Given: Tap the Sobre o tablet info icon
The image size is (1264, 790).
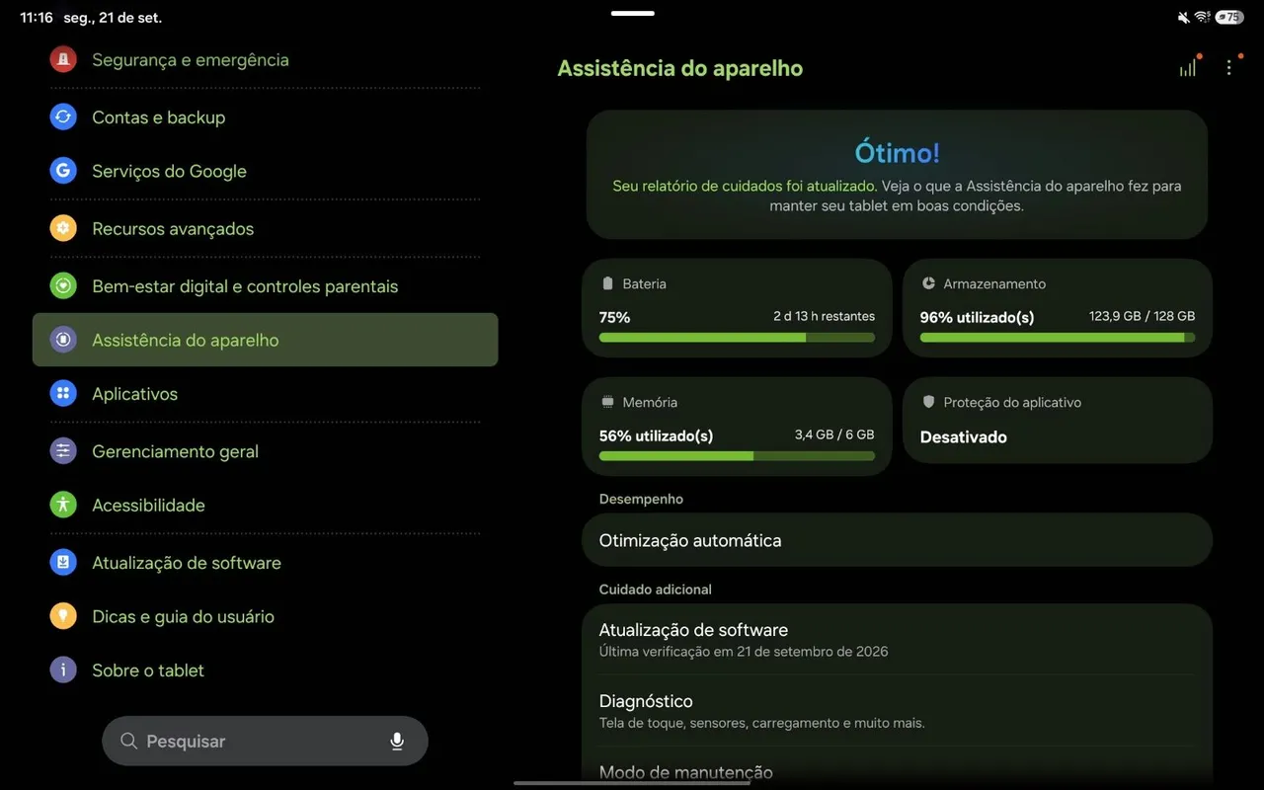Looking at the screenshot, I should (x=63, y=671).
